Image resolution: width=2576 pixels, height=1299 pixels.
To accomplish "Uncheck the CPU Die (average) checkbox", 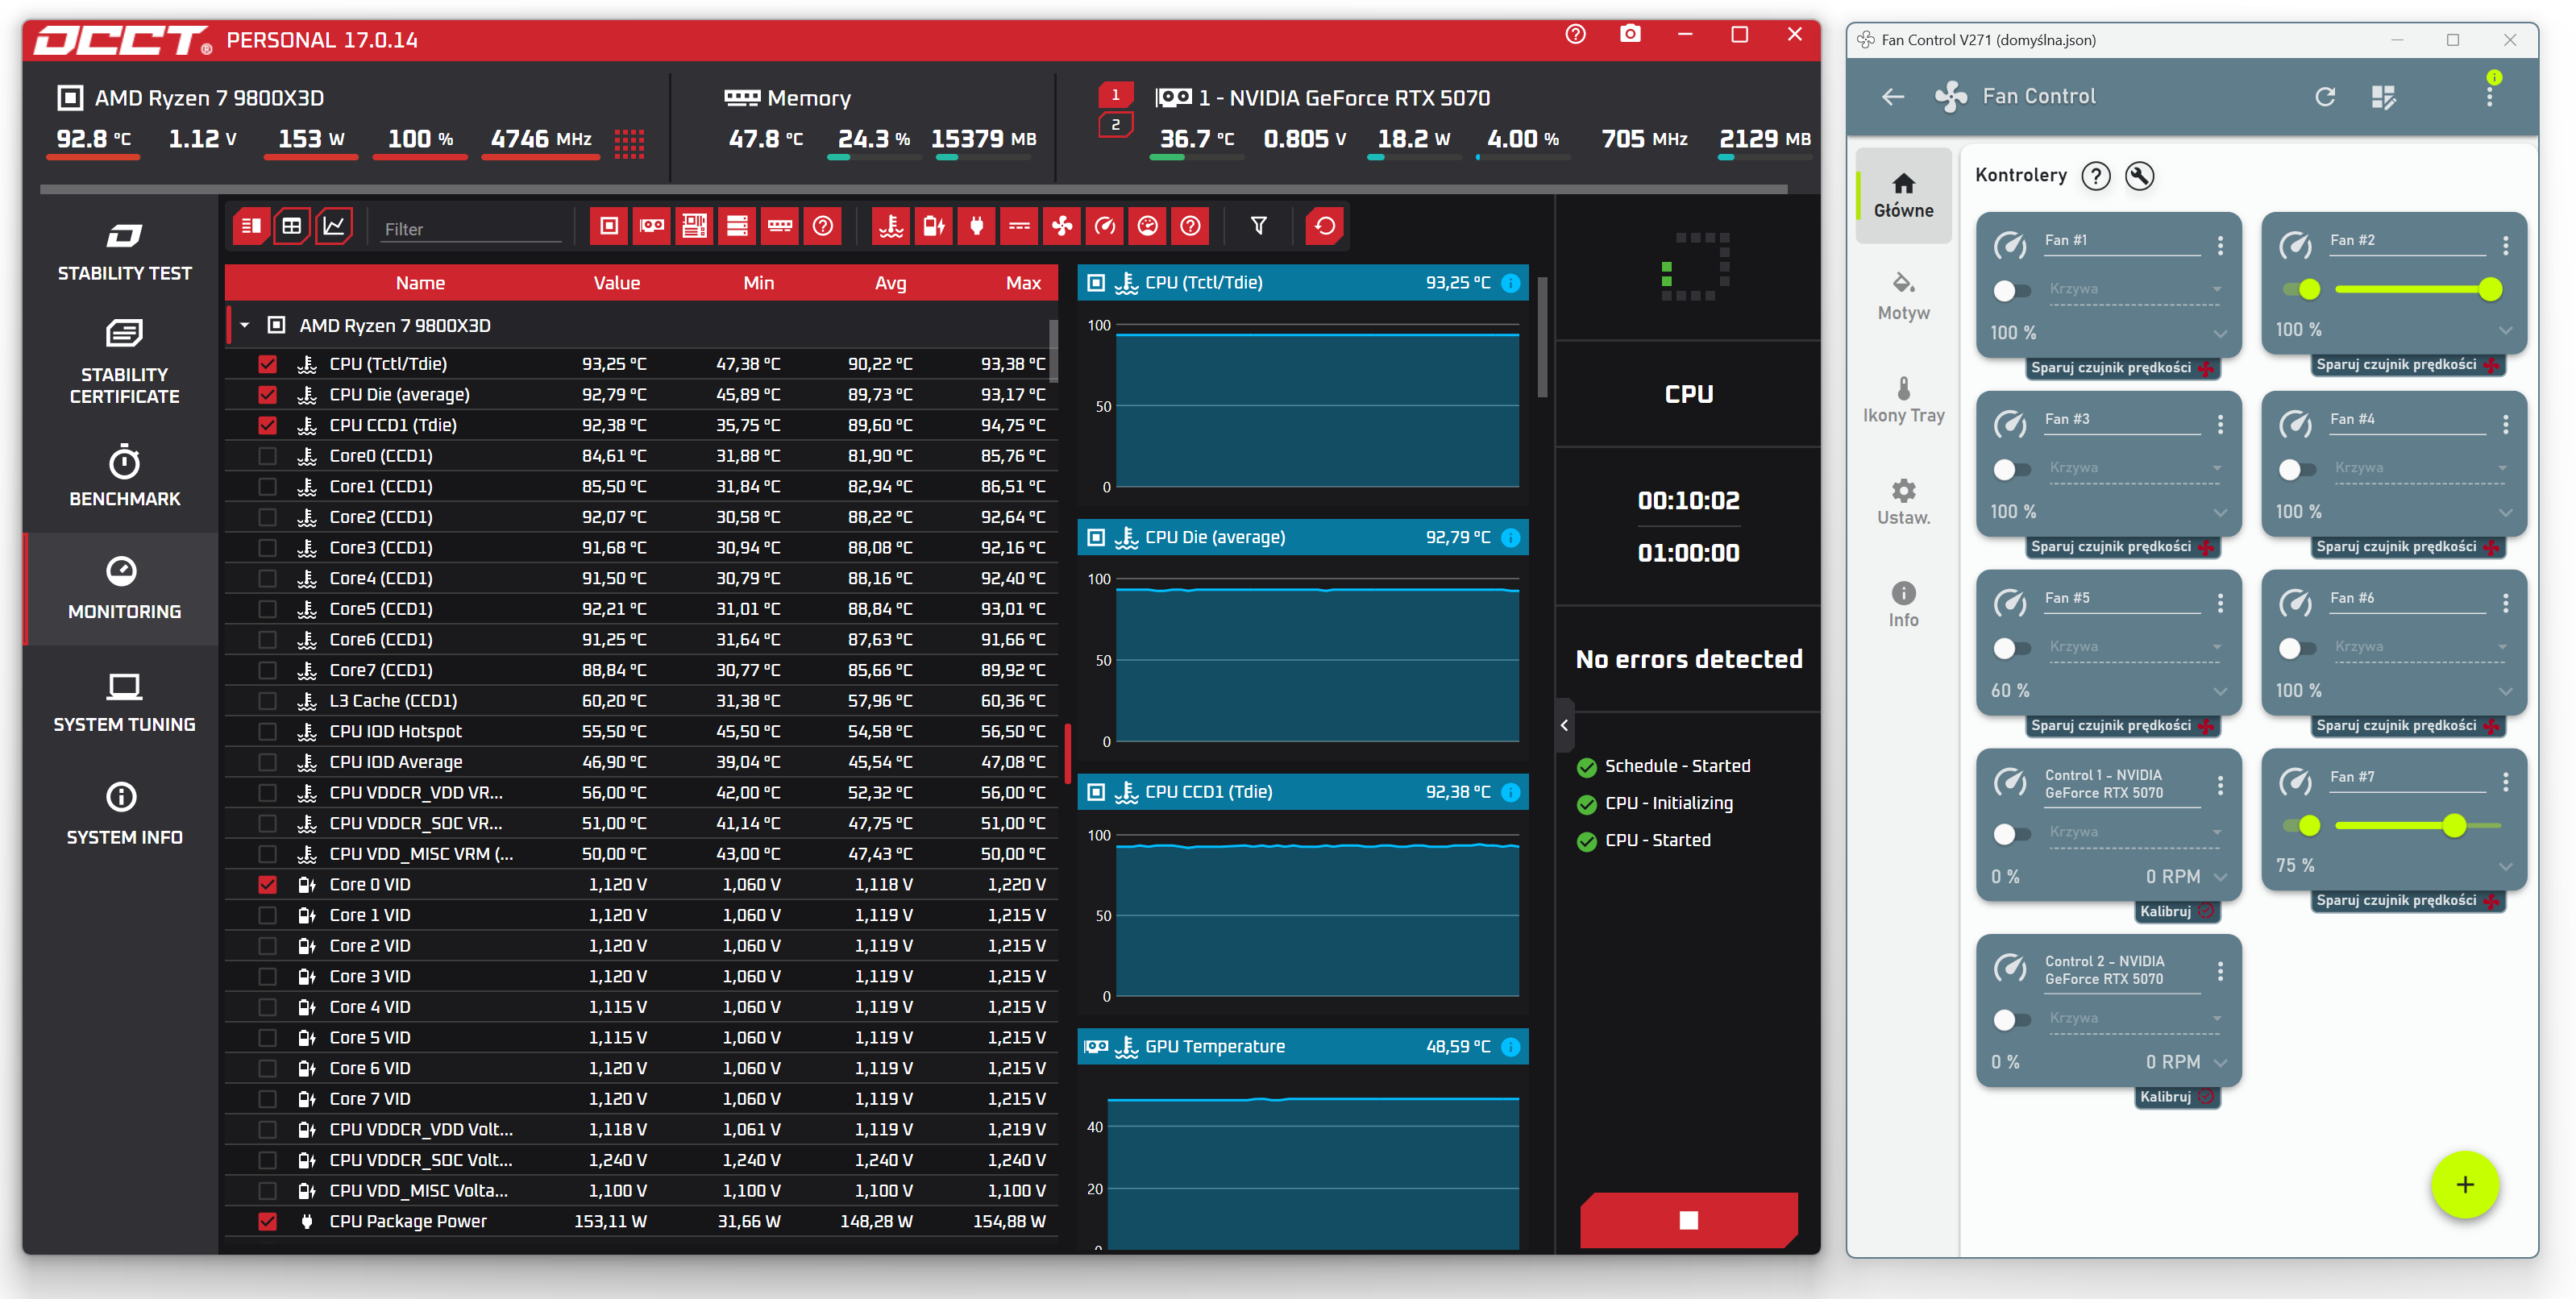I will [x=267, y=395].
